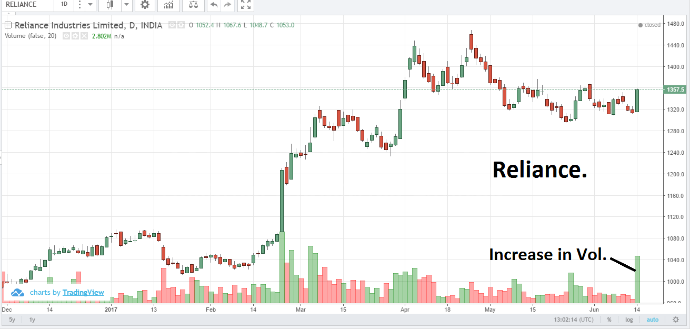Open chart settings gear at bottom right

(x=676, y=320)
